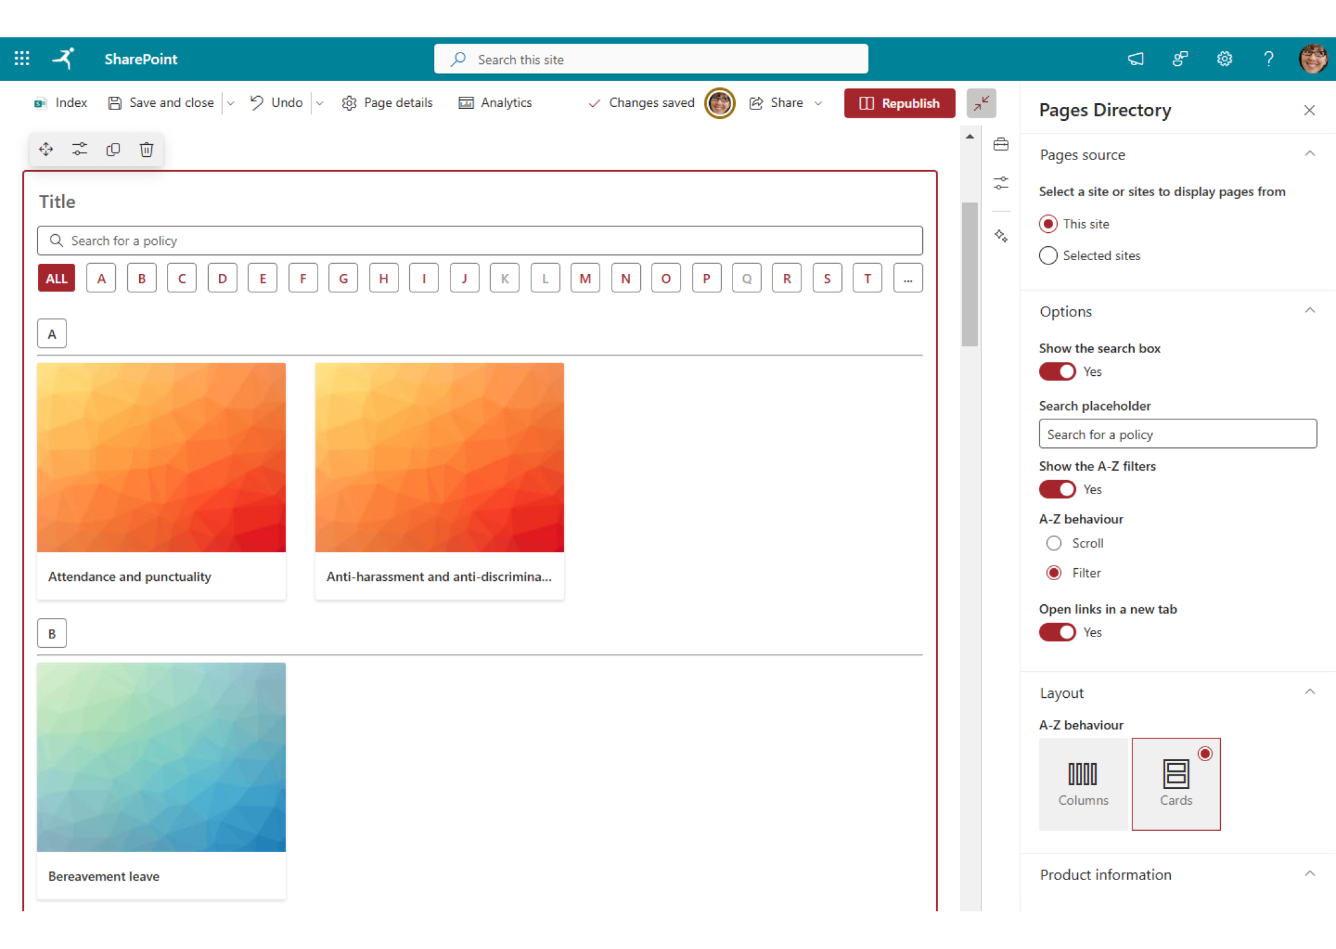The width and height of the screenshot is (1336, 949).
Task: Collapse the Pages source section
Action: (1309, 154)
